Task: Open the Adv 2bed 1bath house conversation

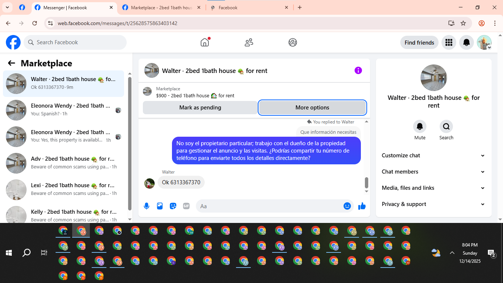Action: pyautogui.click(x=63, y=163)
